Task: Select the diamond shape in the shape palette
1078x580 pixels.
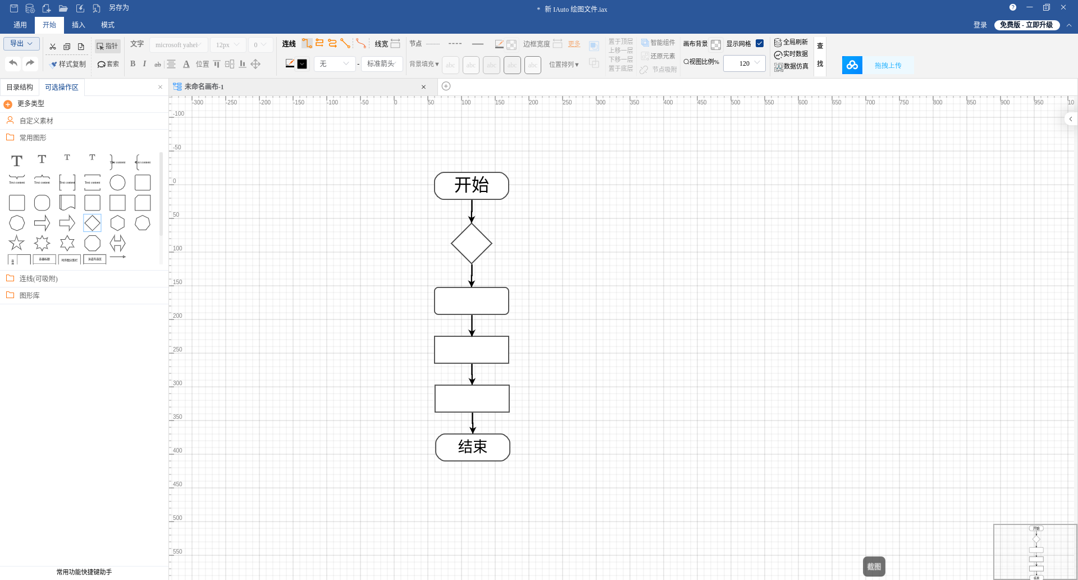Action: pyautogui.click(x=92, y=223)
